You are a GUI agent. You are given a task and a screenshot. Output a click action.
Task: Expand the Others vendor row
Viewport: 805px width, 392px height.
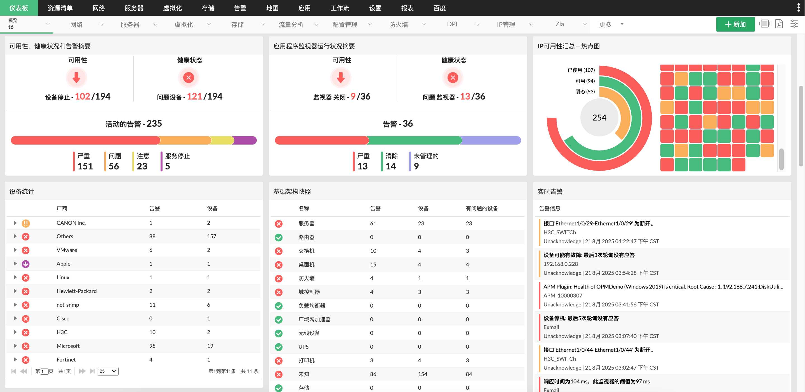[x=15, y=237]
